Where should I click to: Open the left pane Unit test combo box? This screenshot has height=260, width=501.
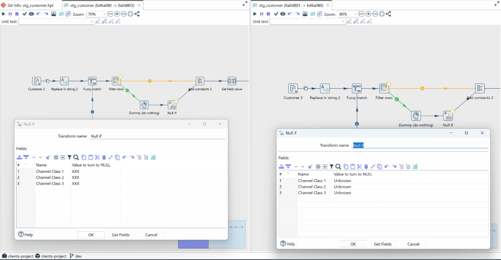point(56,22)
